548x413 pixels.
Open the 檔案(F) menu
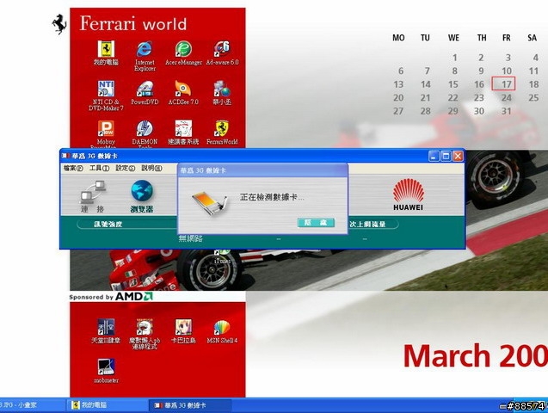coord(73,168)
